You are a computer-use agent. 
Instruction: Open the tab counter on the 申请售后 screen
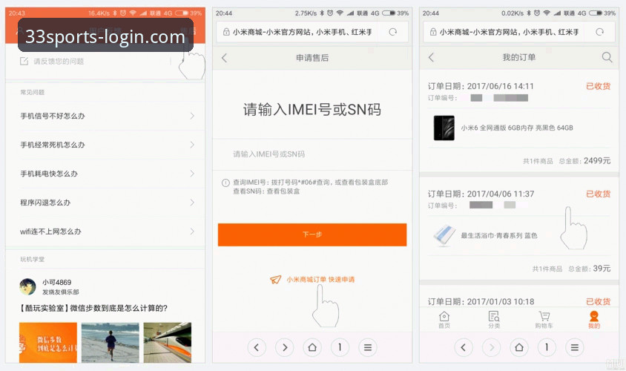tap(340, 347)
